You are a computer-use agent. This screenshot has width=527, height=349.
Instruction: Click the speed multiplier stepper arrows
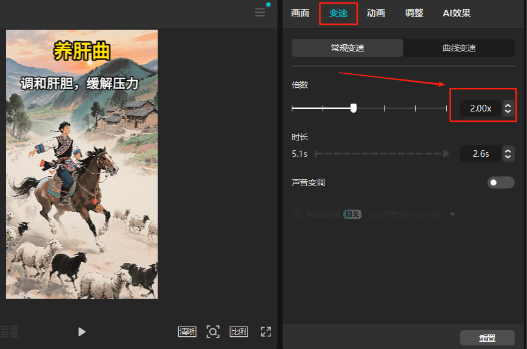[x=508, y=108]
